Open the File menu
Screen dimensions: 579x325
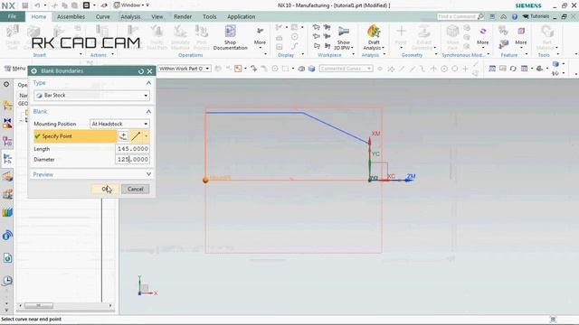coord(12,16)
